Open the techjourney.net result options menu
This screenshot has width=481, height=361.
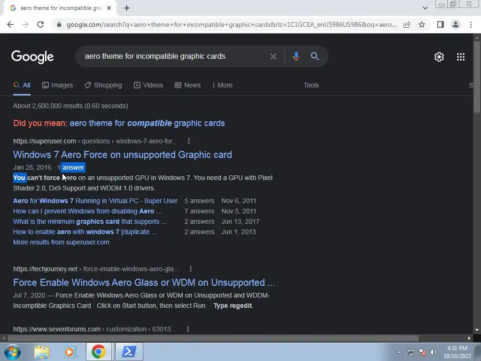191,269
